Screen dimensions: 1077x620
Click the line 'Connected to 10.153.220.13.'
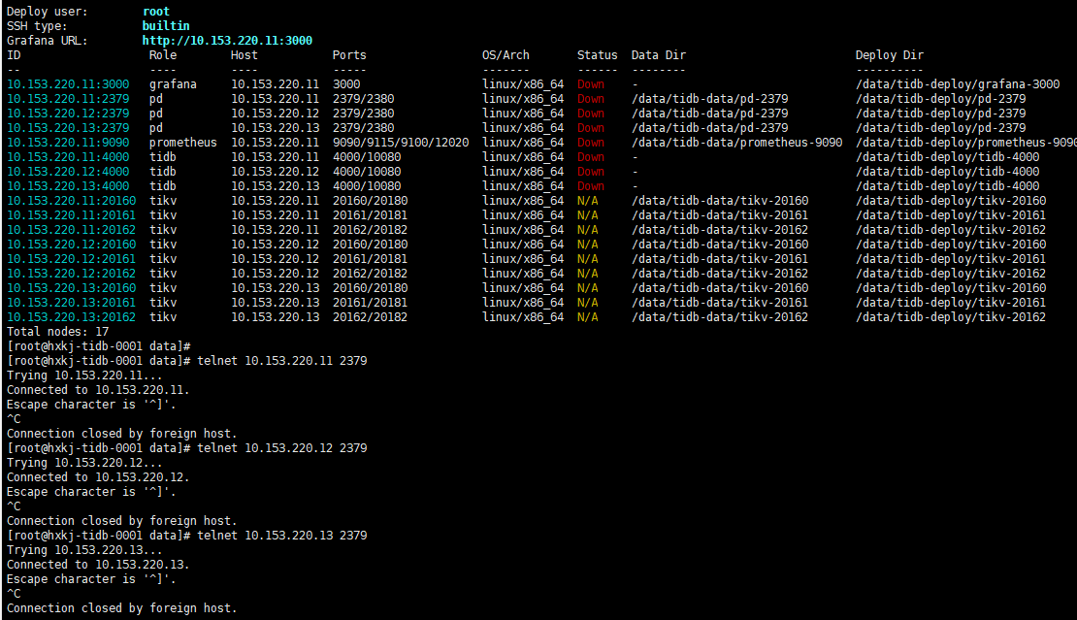[x=98, y=565]
